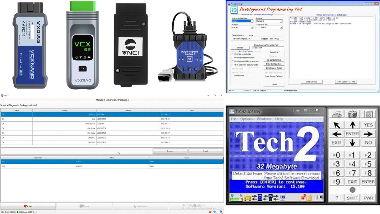This screenshot has width=380, height=214.
Task: Click the down arrow key on the Tech2 keypad
Action: (352, 143)
